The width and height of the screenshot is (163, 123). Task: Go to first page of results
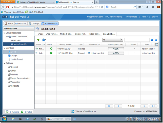(x=109, y=106)
